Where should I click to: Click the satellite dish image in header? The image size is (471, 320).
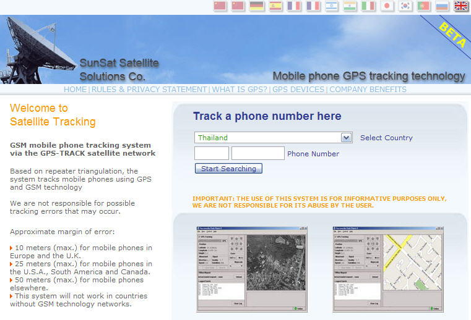(38, 50)
